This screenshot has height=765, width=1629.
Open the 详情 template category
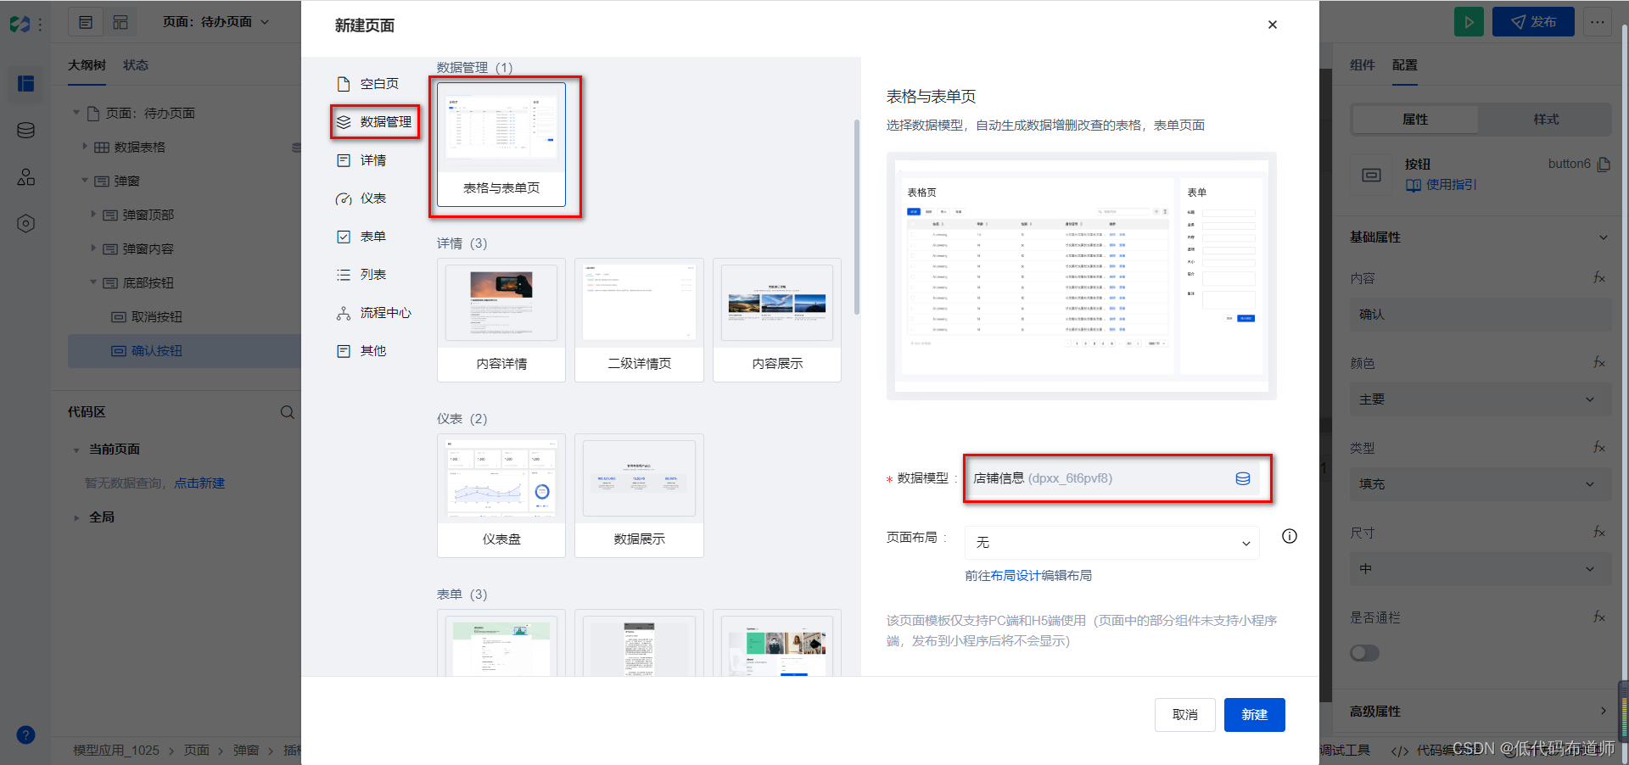click(x=361, y=160)
